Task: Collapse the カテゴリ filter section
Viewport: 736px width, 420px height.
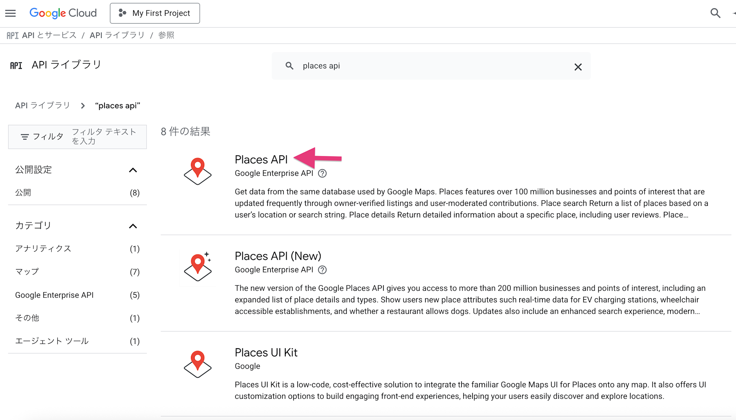Action: coord(133,226)
